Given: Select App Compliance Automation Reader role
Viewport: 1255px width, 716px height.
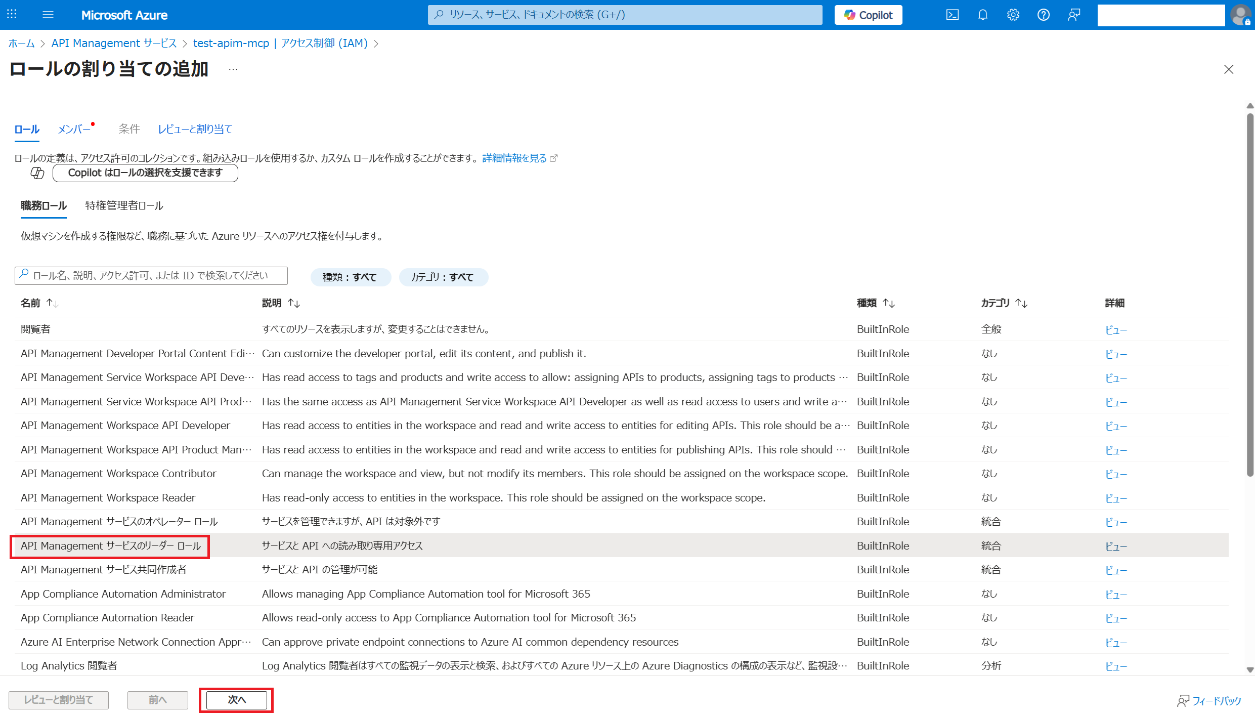Looking at the screenshot, I should [x=621, y=618].
